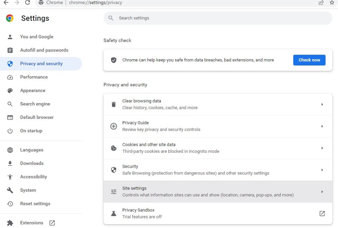Screen dimensions: 338x228
Task: Click the Privacy Guide compass icon
Action: (x=114, y=126)
